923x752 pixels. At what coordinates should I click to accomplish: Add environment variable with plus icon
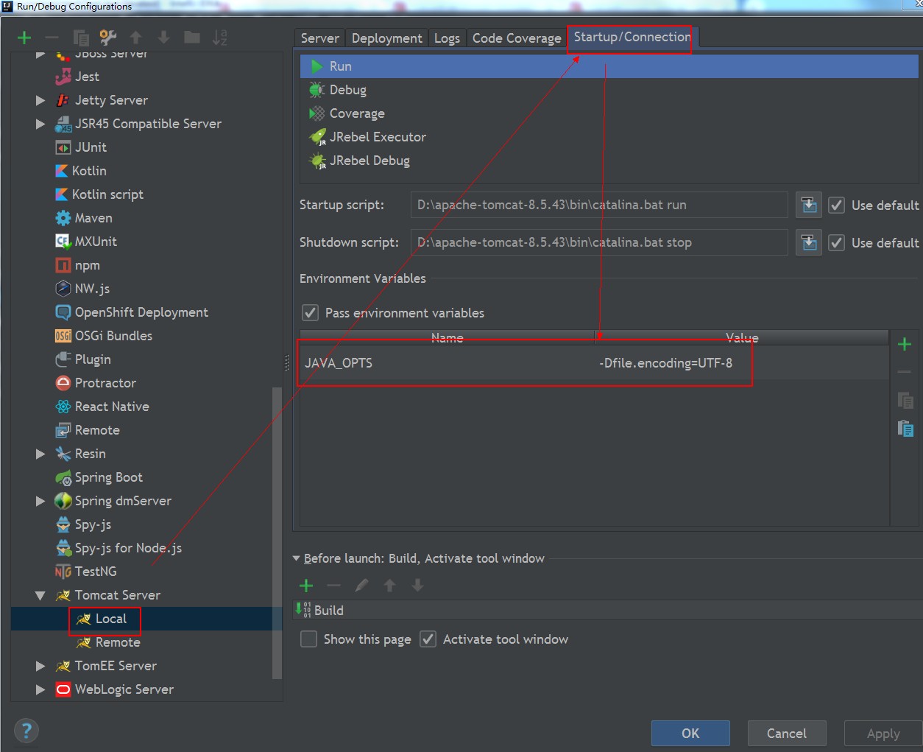tap(905, 344)
